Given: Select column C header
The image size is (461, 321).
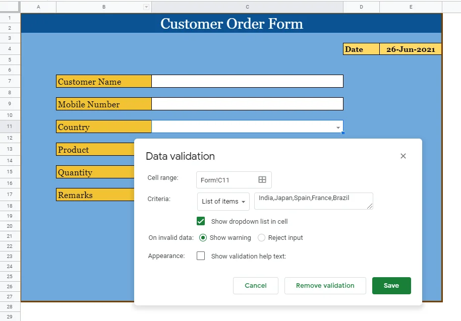Looking at the screenshot, I should point(247,7).
